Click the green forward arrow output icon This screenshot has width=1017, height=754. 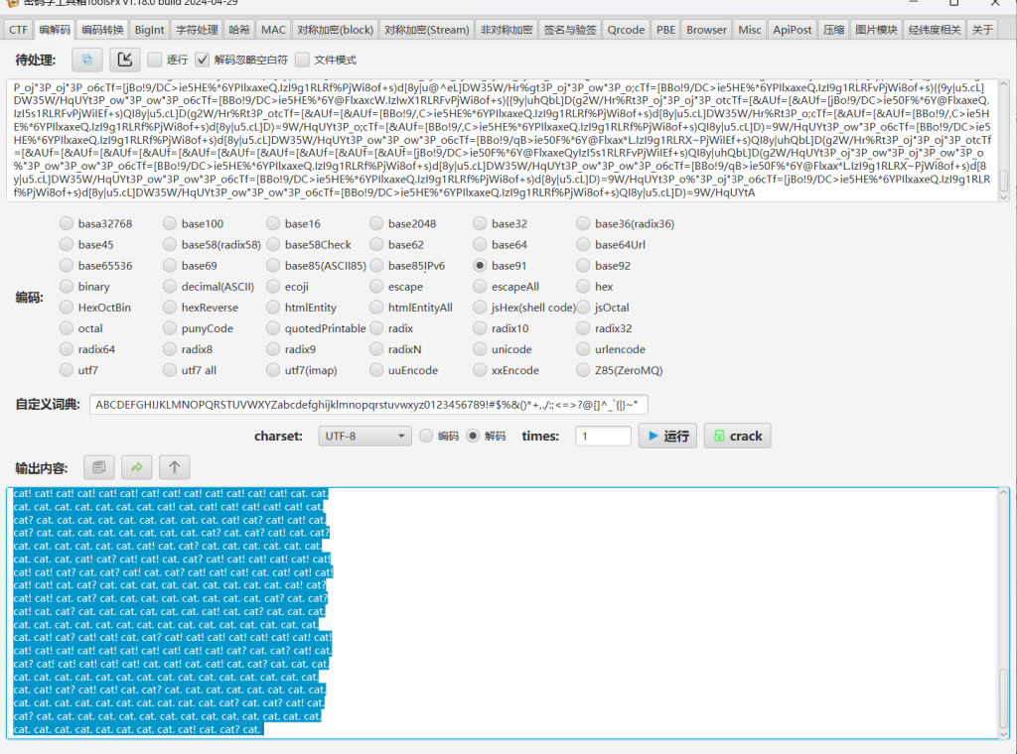pos(136,467)
